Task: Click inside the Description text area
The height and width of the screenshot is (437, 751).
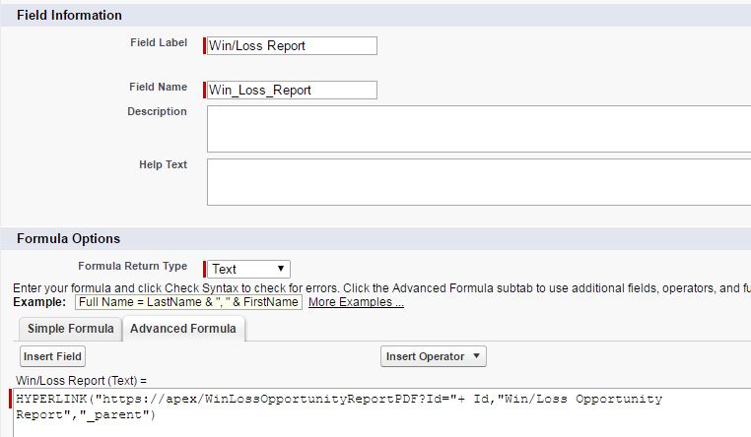Action: 479,129
